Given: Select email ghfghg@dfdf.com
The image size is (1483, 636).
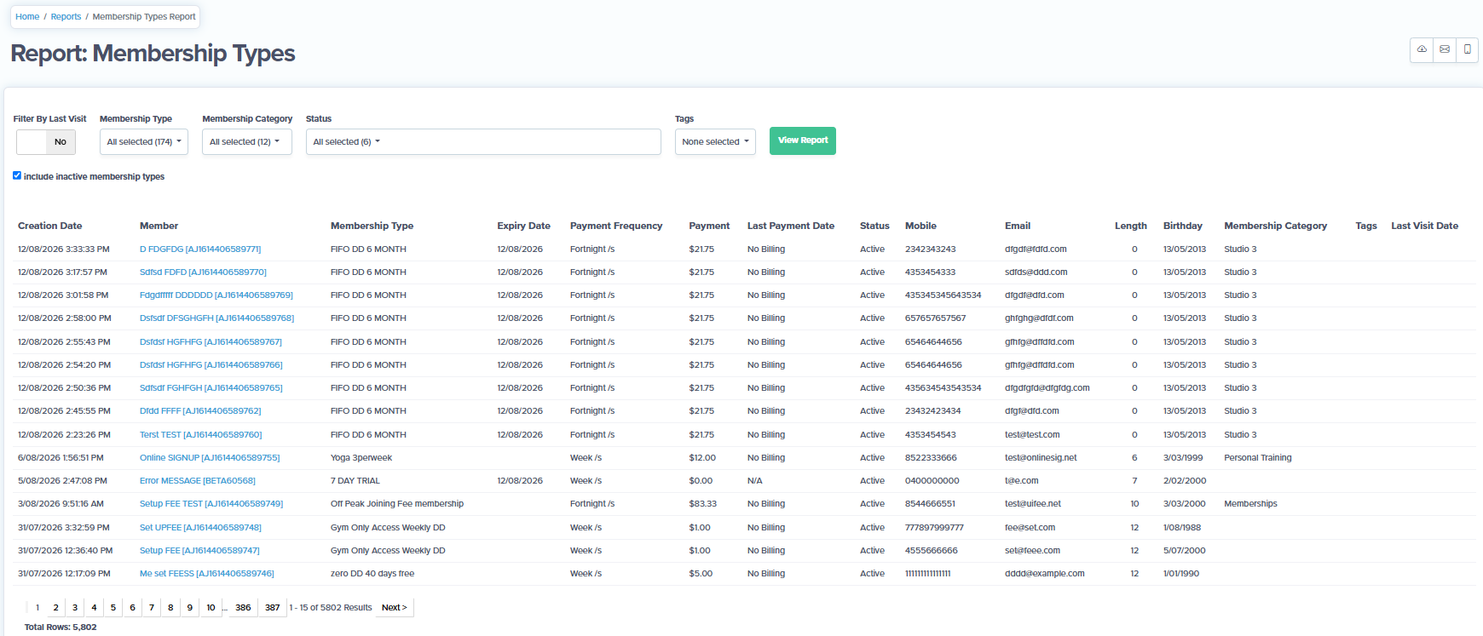Looking at the screenshot, I should [x=1039, y=318].
